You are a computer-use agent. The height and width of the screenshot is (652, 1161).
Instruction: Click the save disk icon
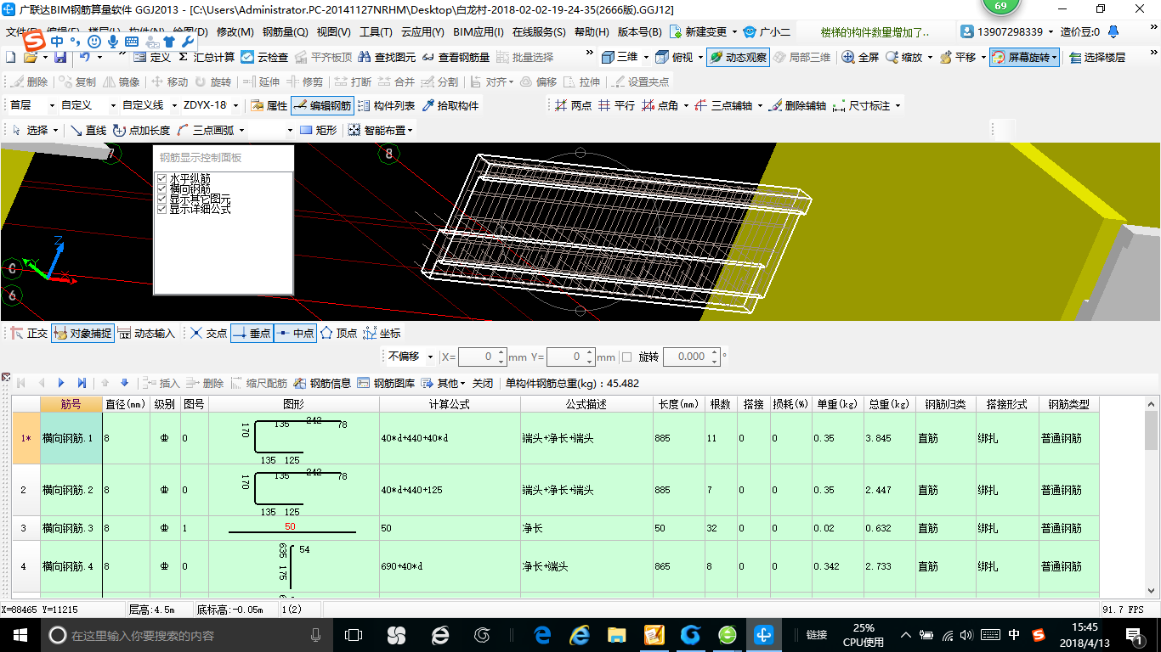tap(60, 57)
